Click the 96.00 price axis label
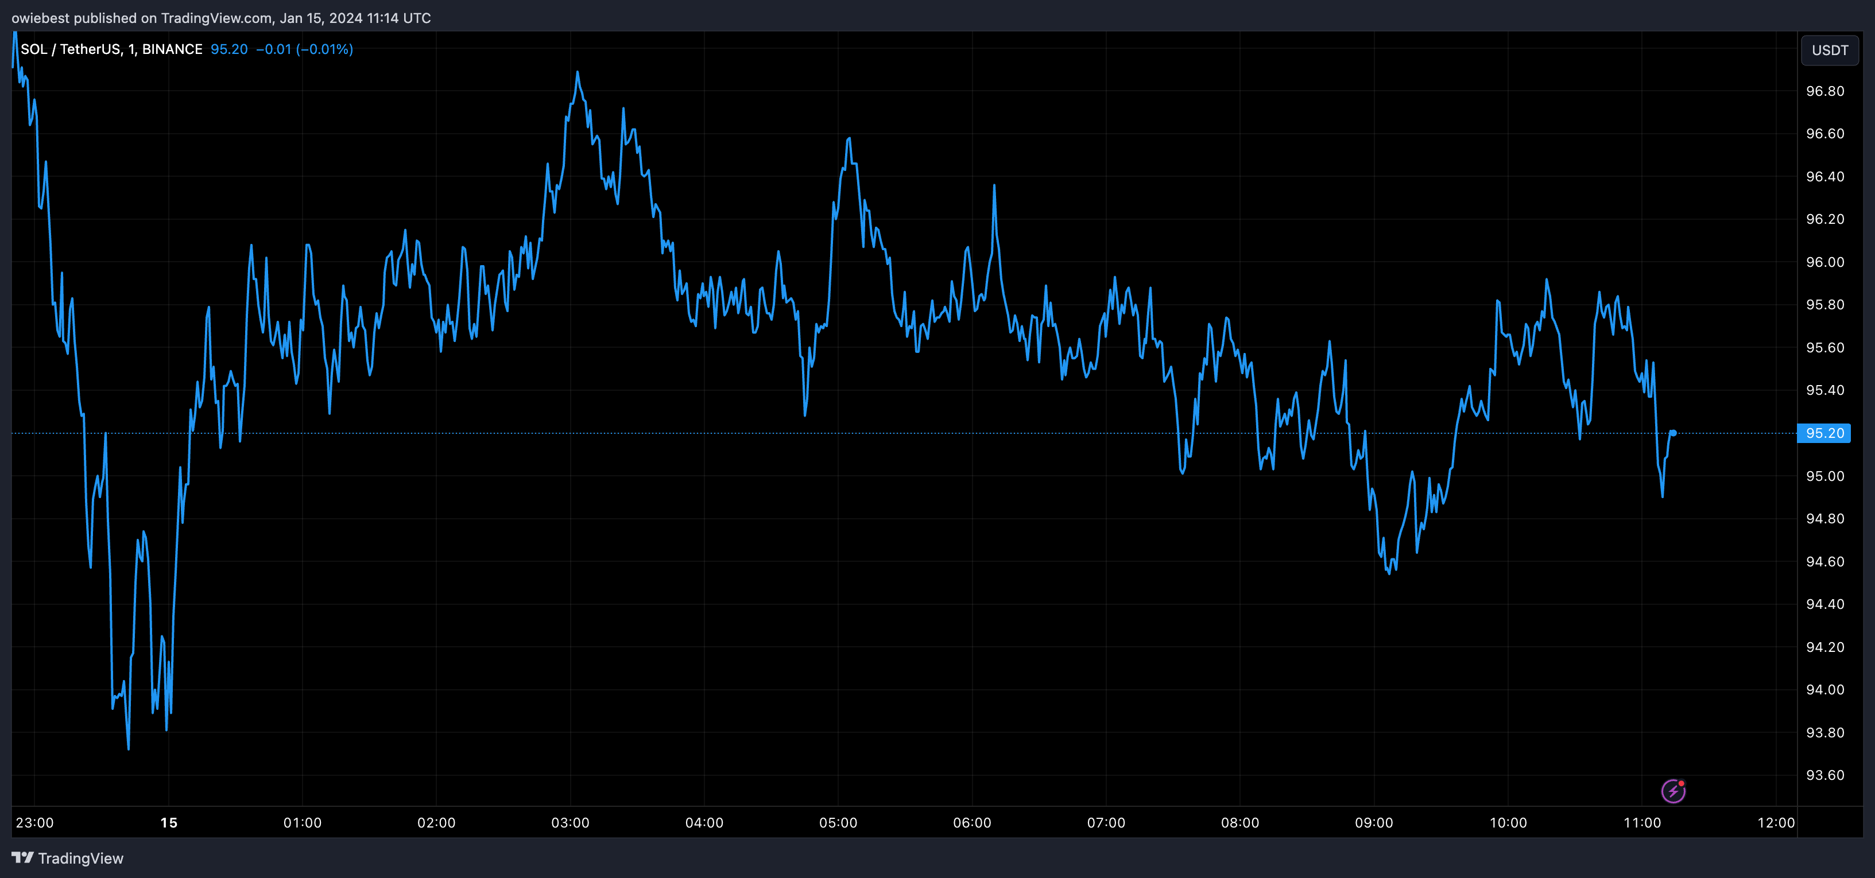 pos(1825,262)
